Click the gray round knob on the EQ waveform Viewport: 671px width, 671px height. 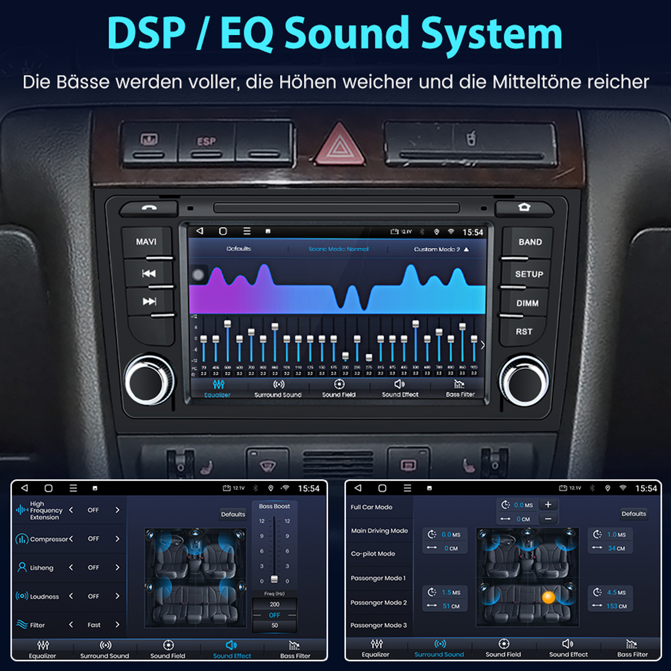coord(198,275)
